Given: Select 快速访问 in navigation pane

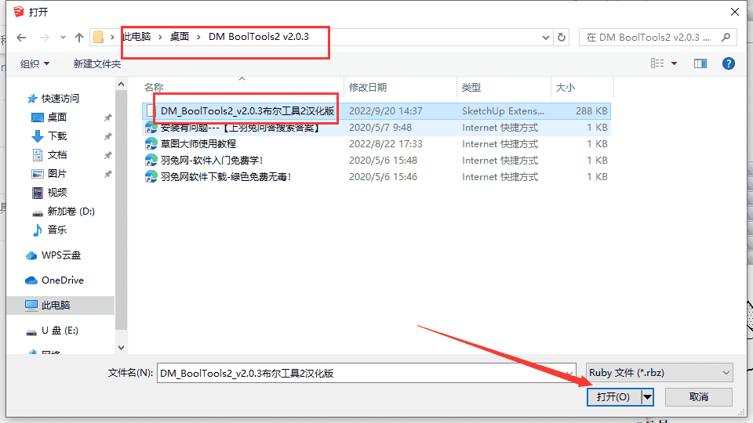Looking at the screenshot, I should (x=54, y=99).
